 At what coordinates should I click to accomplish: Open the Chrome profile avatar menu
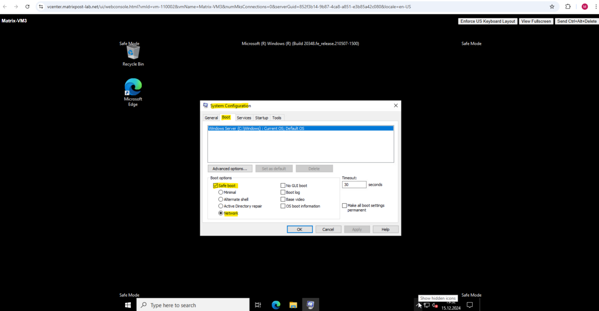click(585, 6)
